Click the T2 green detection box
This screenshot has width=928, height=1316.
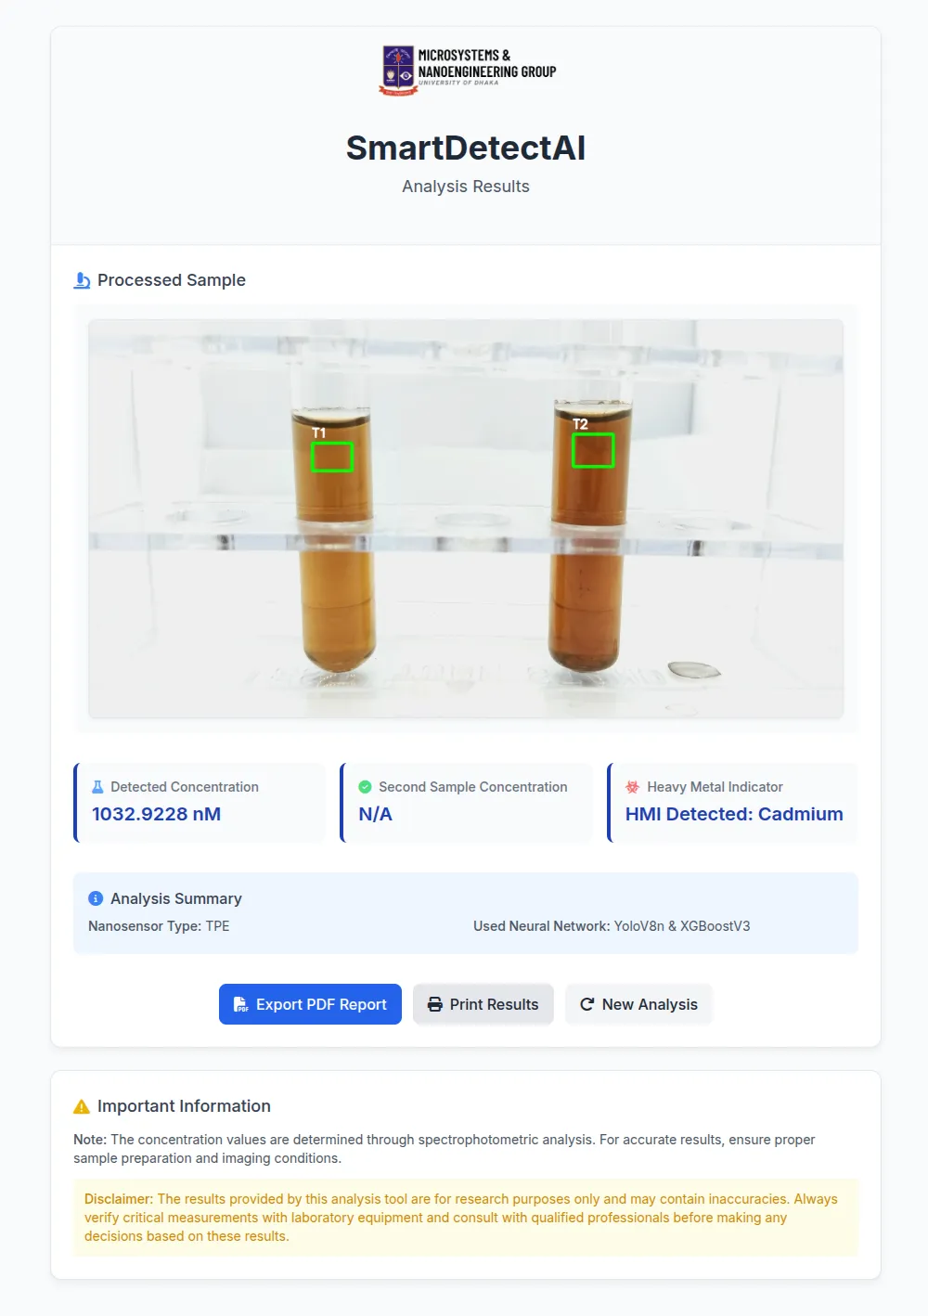pos(593,451)
